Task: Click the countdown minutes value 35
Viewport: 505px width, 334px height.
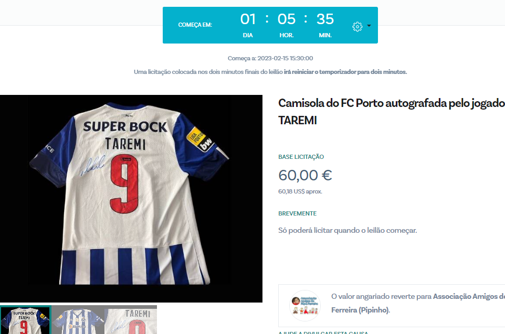Action: pyautogui.click(x=325, y=19)
